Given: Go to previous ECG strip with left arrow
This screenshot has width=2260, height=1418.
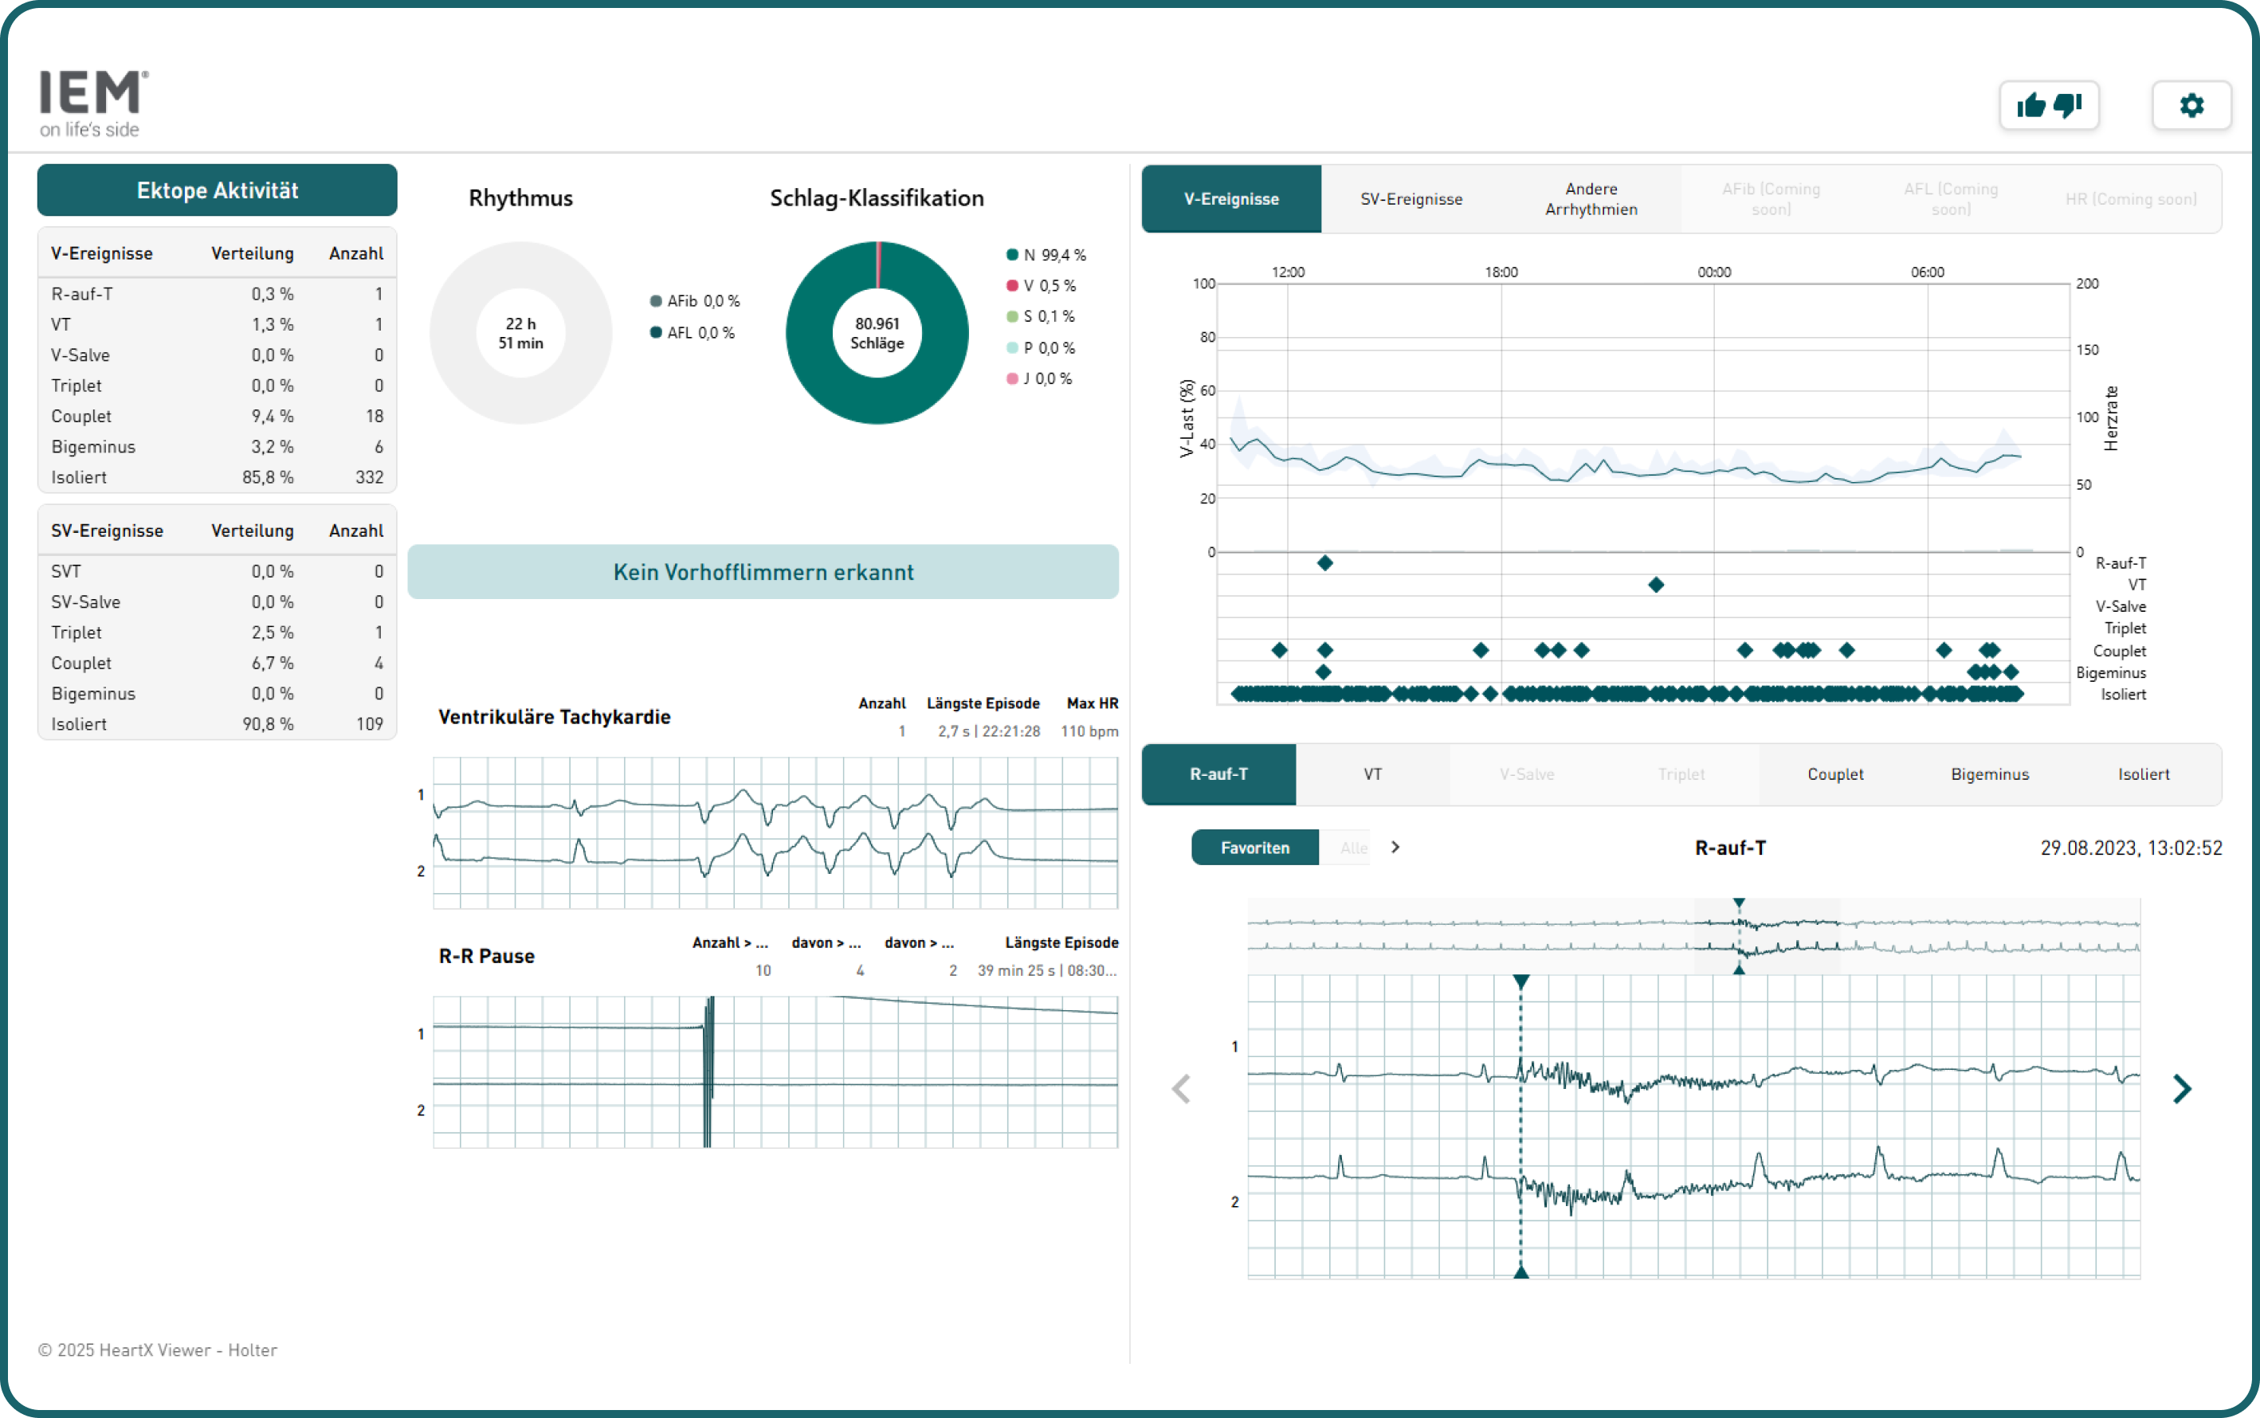Looking at the screenshot, I should pyautogui.click(x=1181, y=1089).
